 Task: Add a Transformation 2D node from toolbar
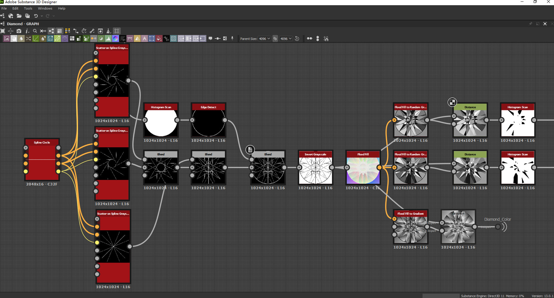tap(152, 38)
